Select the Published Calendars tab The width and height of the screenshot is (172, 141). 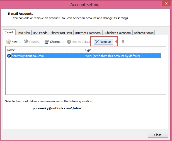pyautogui.click(x=117, y=33)
